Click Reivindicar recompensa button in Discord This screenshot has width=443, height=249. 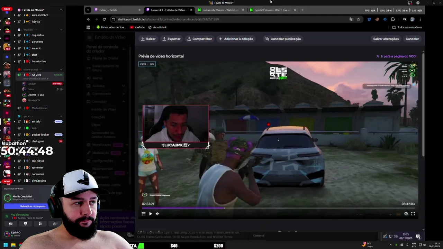point(33,206)
